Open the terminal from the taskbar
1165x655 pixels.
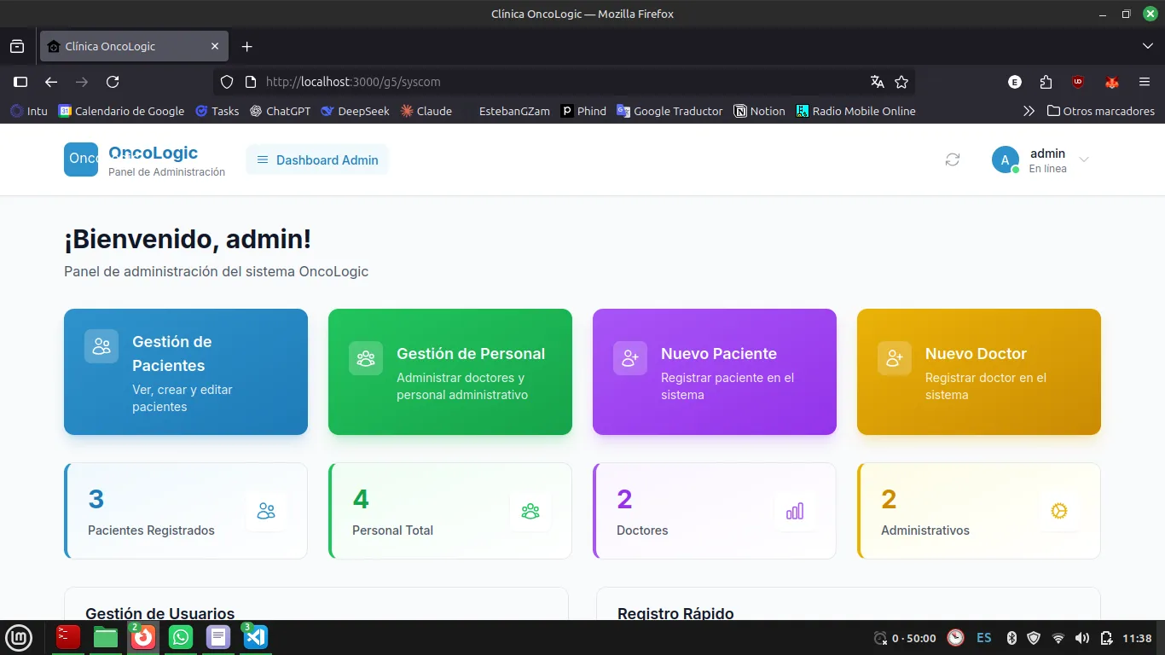68,637
